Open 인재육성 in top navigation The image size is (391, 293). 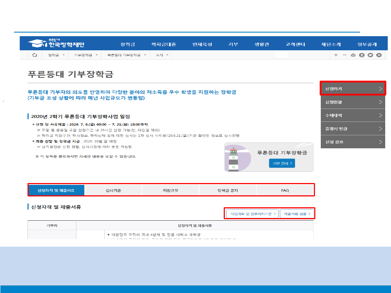pos(202,44)
